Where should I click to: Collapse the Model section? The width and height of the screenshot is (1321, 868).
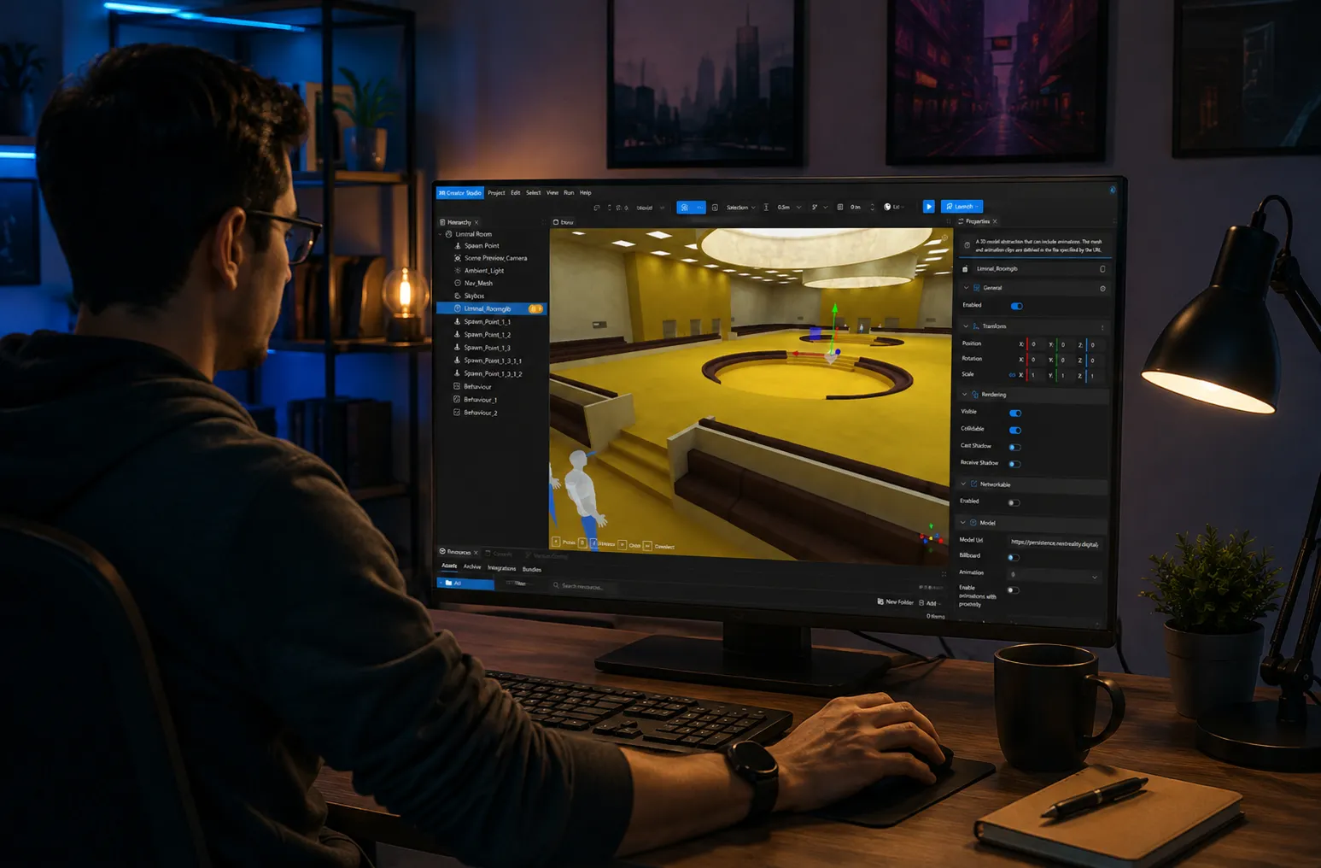click(x=963, y=523)
